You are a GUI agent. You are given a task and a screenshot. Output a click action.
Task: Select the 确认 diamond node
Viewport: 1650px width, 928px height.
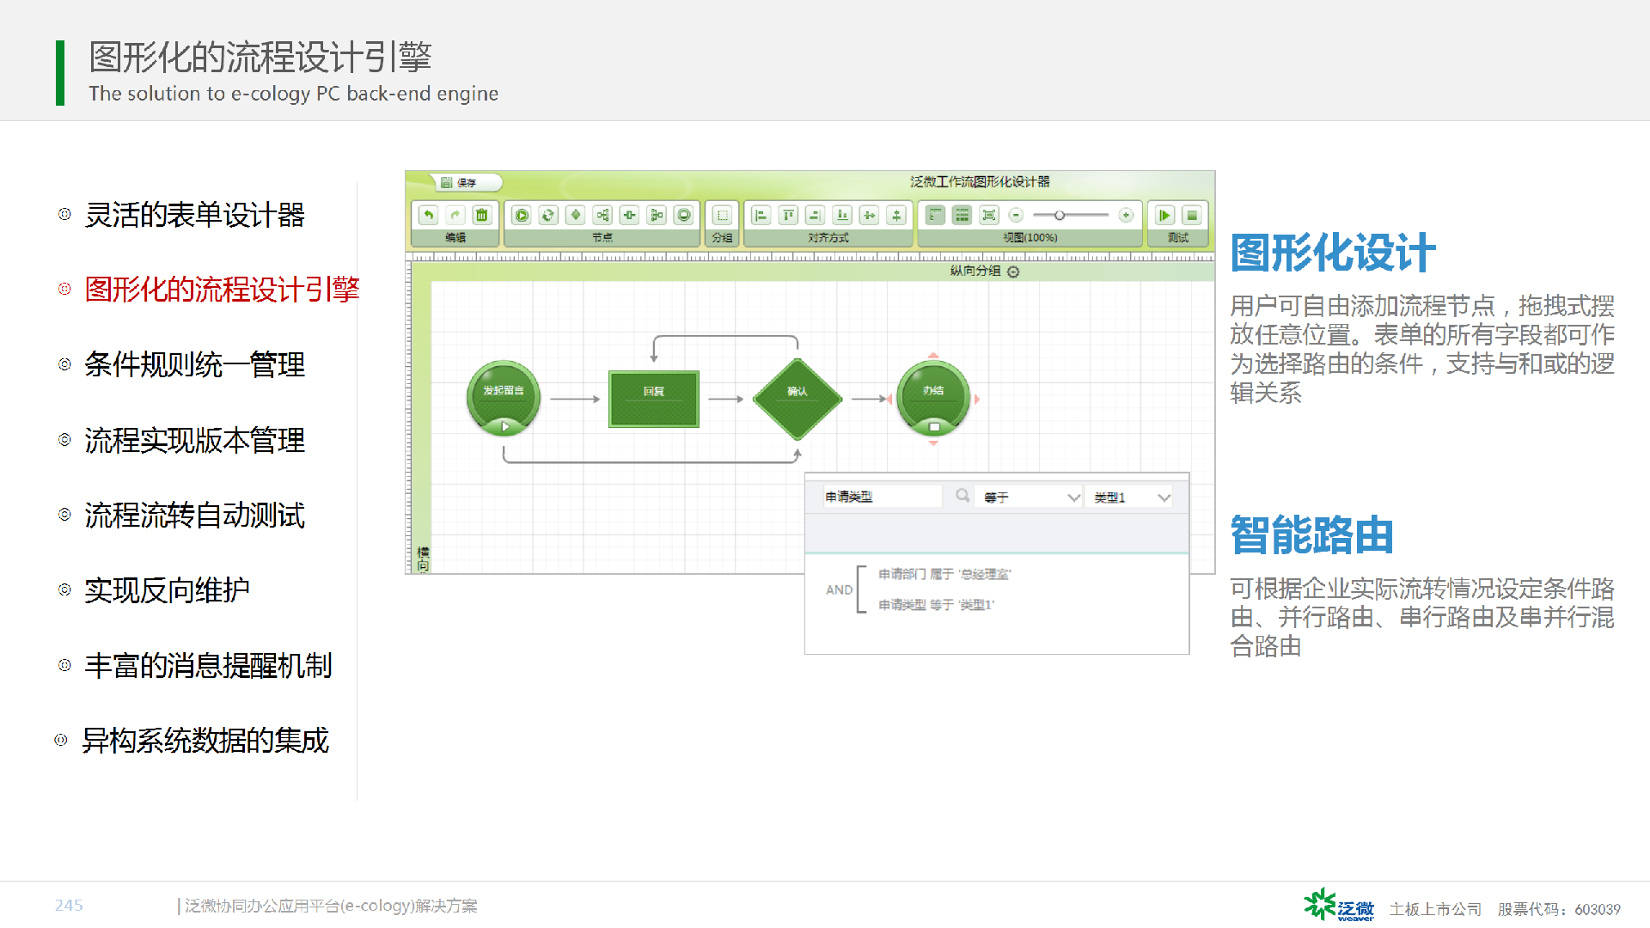(x=797, y=400)
